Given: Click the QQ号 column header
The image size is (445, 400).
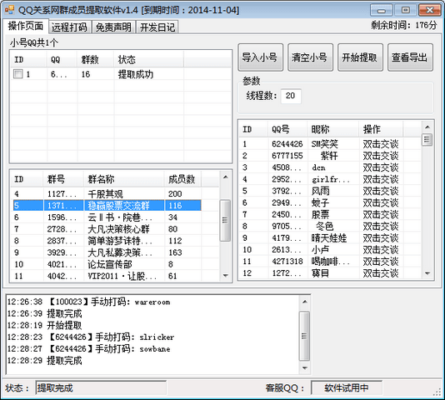Looking at the screenshot, I should [287, 129].
